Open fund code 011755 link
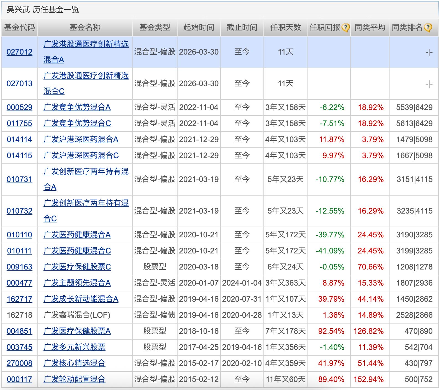 pyautogui.click(x=19, y=124)
